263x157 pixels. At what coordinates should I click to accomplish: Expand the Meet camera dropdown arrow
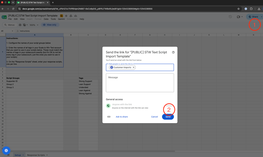coord(242,17)
